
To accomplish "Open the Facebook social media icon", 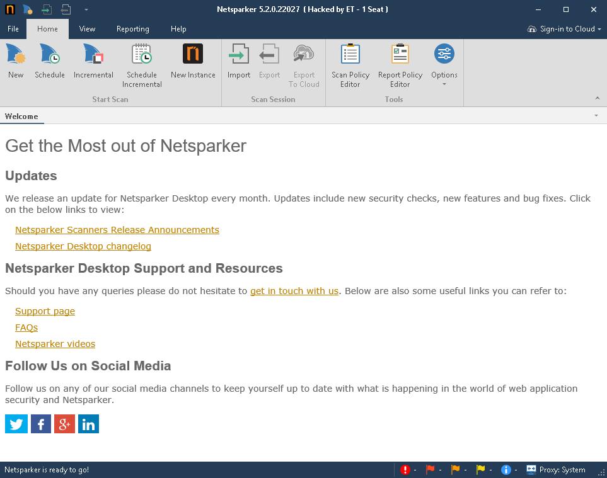I will (x=40, y=424).
